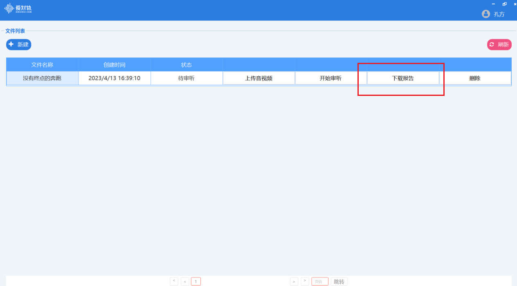Click the 下载报告 download report action

point(403,78)
